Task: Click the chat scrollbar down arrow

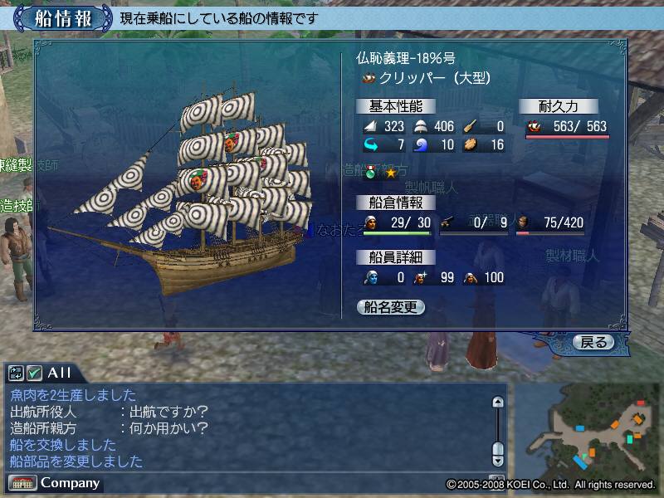Action: (498, 461)
